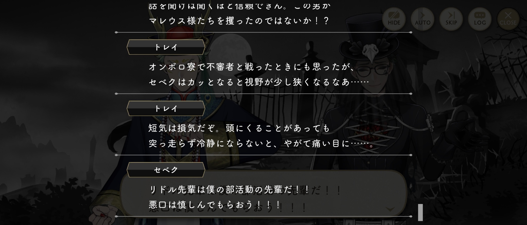The image size is (527, 225).
Task: Click log line 短気は損気だぞ
Action: pyautogui.click(x=239, y=128)
